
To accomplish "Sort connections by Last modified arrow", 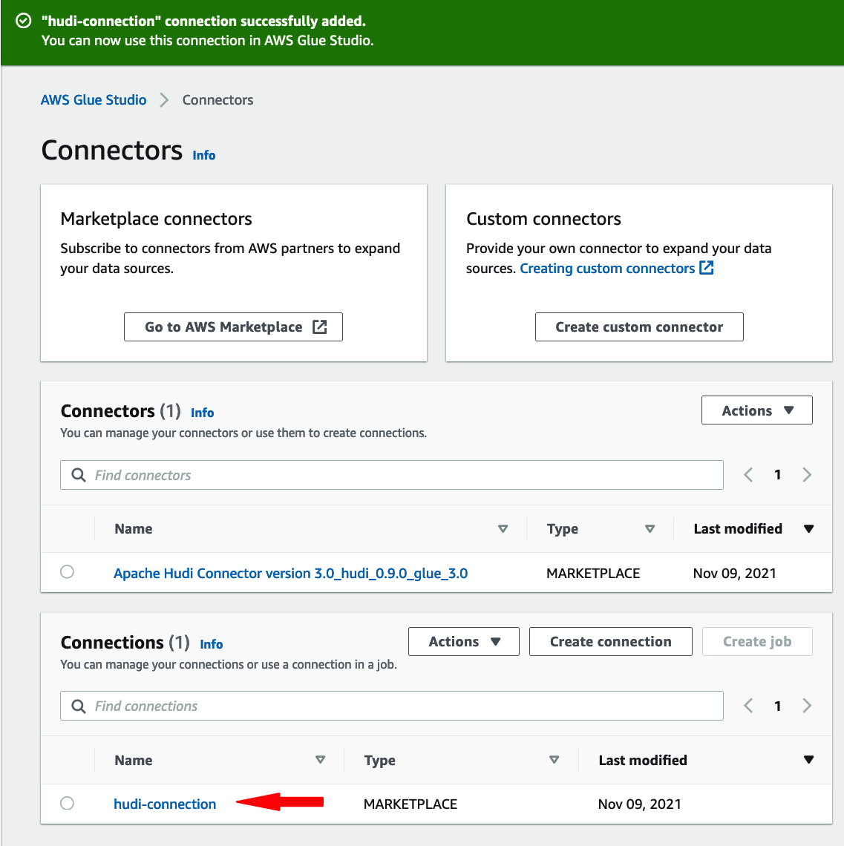I will coord(808,760).
